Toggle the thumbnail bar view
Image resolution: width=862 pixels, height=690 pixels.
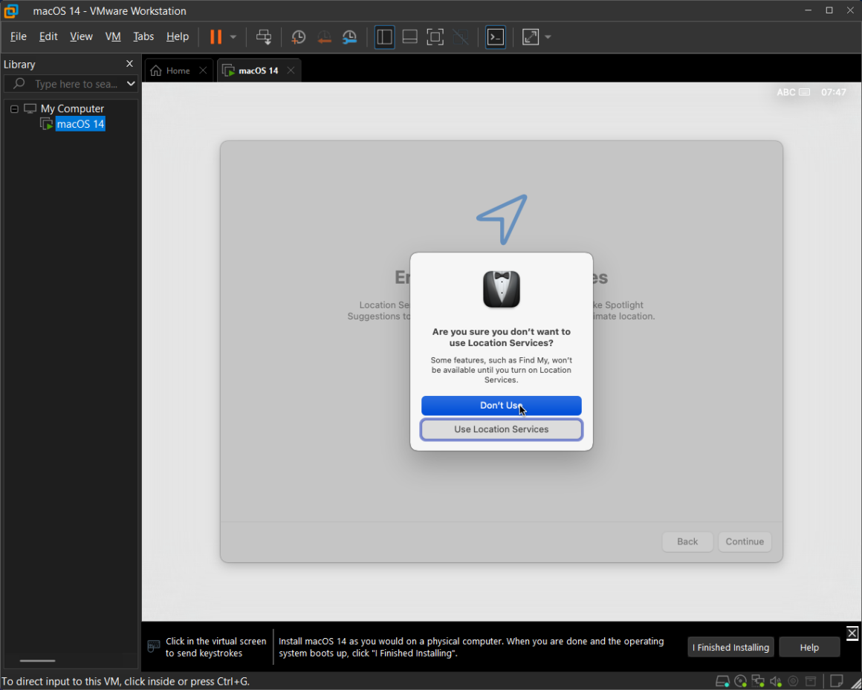point(409,37)
